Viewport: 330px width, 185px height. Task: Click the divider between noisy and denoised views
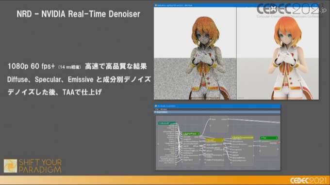coord(236,53)
